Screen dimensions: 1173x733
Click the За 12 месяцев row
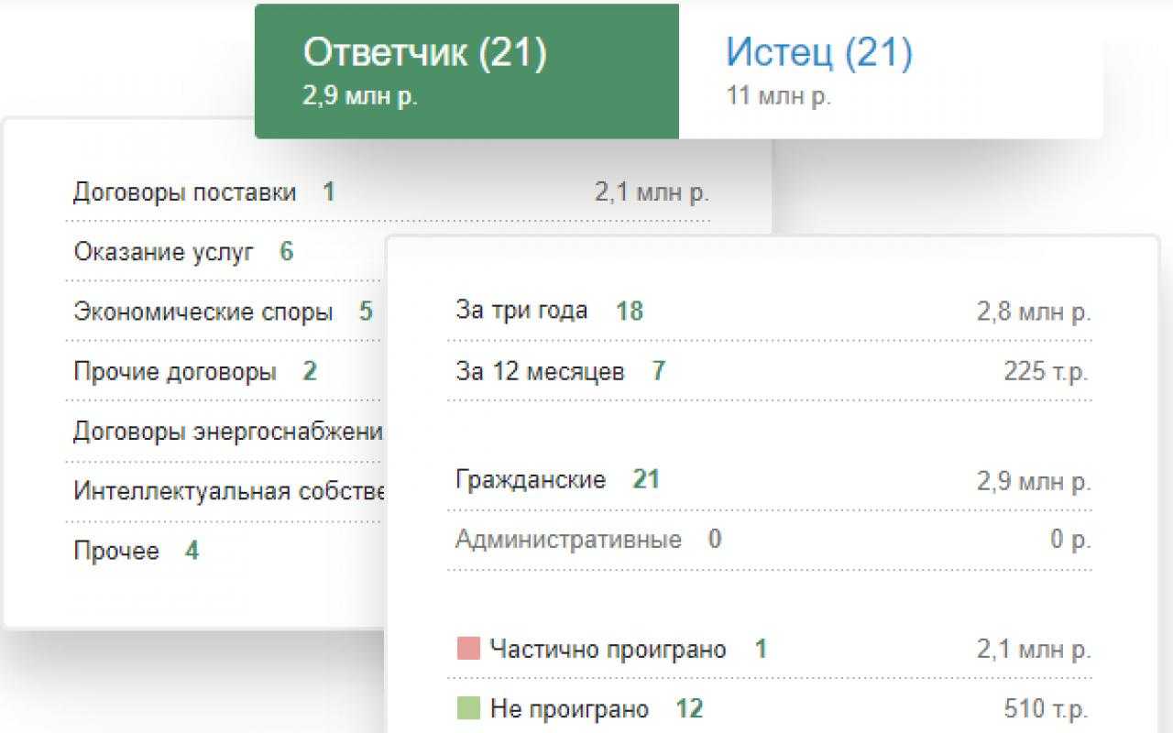pos(770,372)
